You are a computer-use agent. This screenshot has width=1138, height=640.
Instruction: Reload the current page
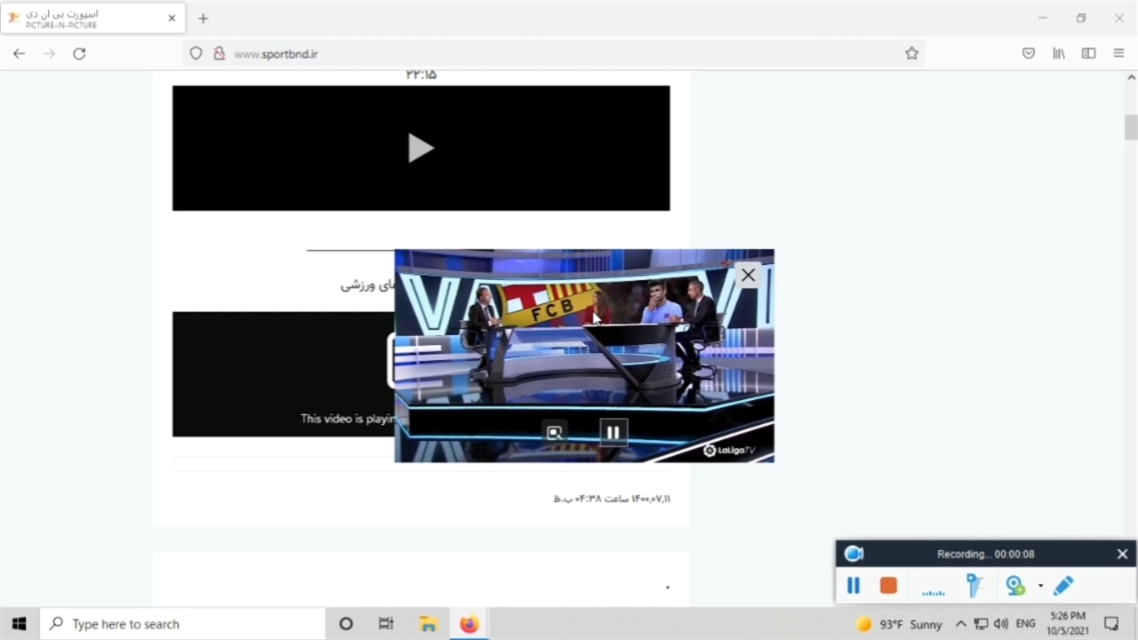point(79,53)
